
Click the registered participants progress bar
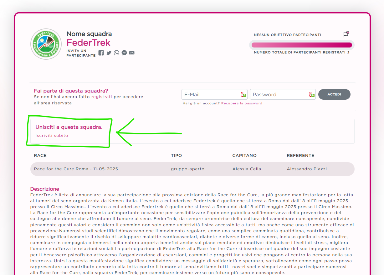[x=302, y=45]
